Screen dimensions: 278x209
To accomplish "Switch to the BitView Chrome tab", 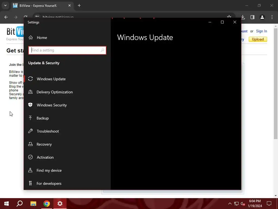I will point(42,6).
